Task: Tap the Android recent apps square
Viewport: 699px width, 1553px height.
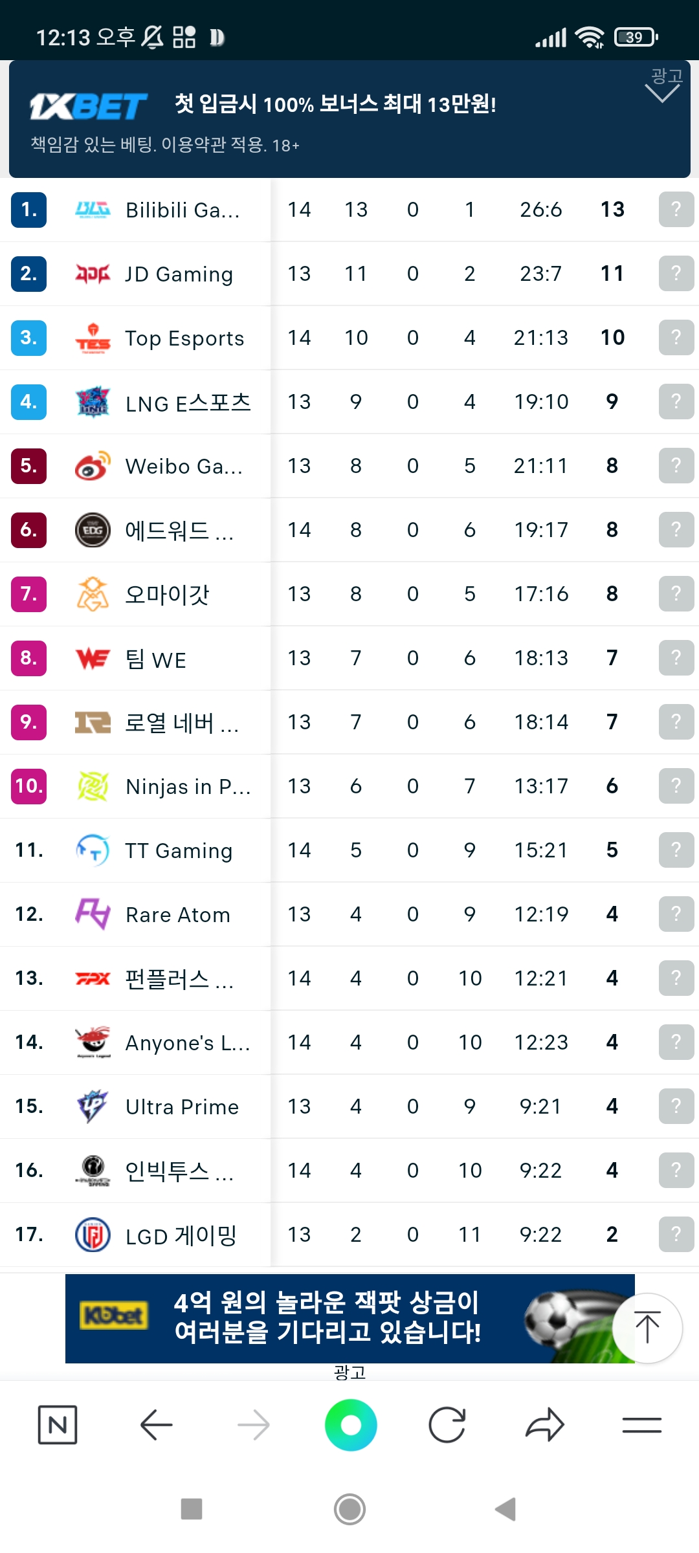Action: 192,1509
